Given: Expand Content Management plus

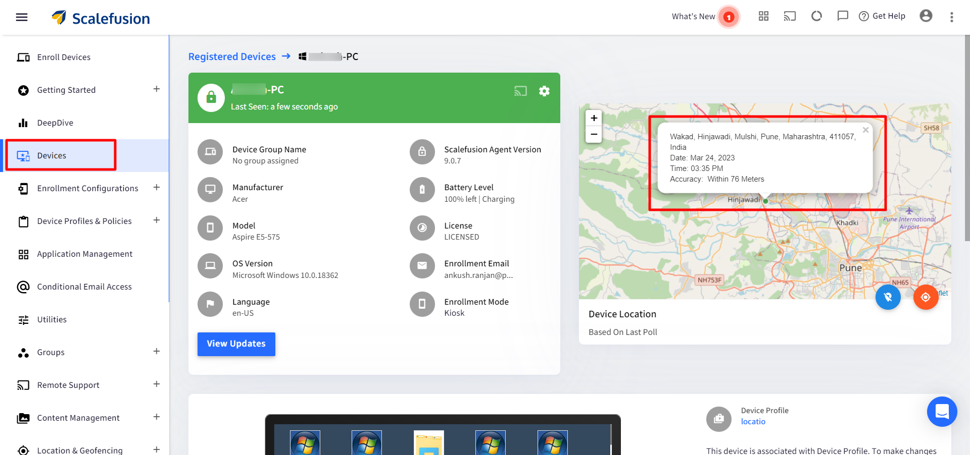Looking at the screenshot, I should tap(157, 417).
